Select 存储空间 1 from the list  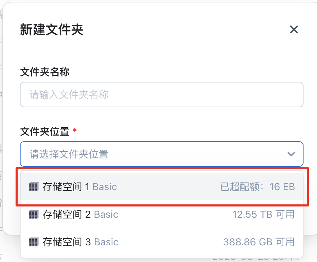click(x=66, y=187)
